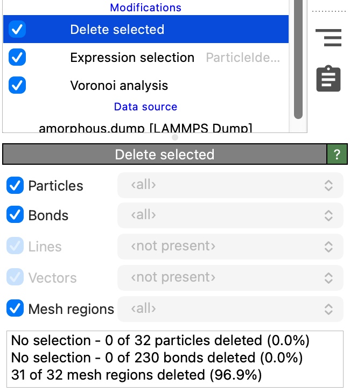
Task: Uncheck the Particles option
Action: 15,186
